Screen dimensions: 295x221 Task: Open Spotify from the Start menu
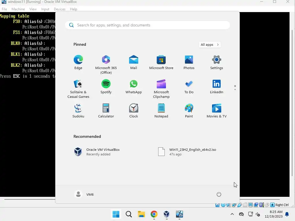pos(106,87)
